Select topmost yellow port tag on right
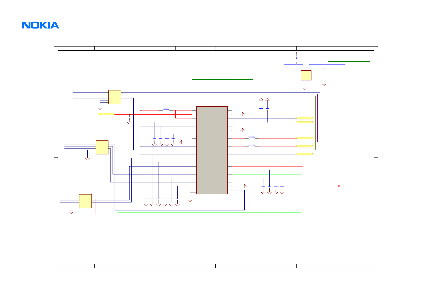 coord(305,118)
